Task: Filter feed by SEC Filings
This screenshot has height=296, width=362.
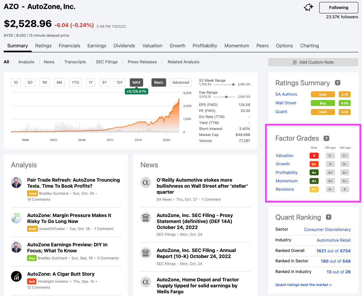Action: [x=107, y=62]
